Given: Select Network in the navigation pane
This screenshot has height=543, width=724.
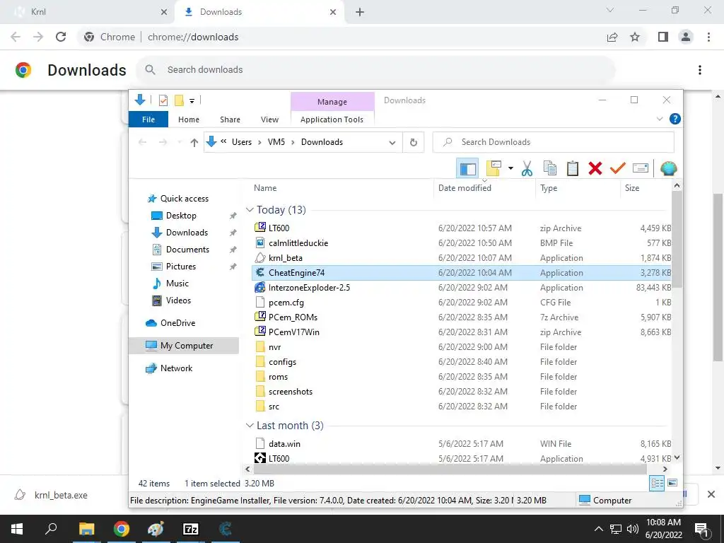Looking at the screenshot, I should pos(176,368).
